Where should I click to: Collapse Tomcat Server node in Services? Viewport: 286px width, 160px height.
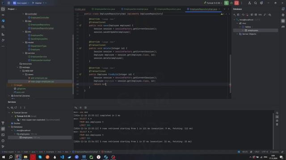[x=9, y=112]
